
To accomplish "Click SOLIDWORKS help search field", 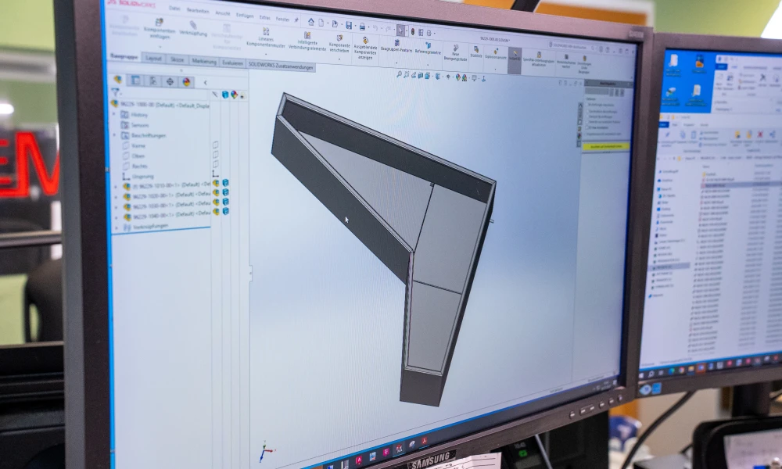I will click(x=572, y=46).
